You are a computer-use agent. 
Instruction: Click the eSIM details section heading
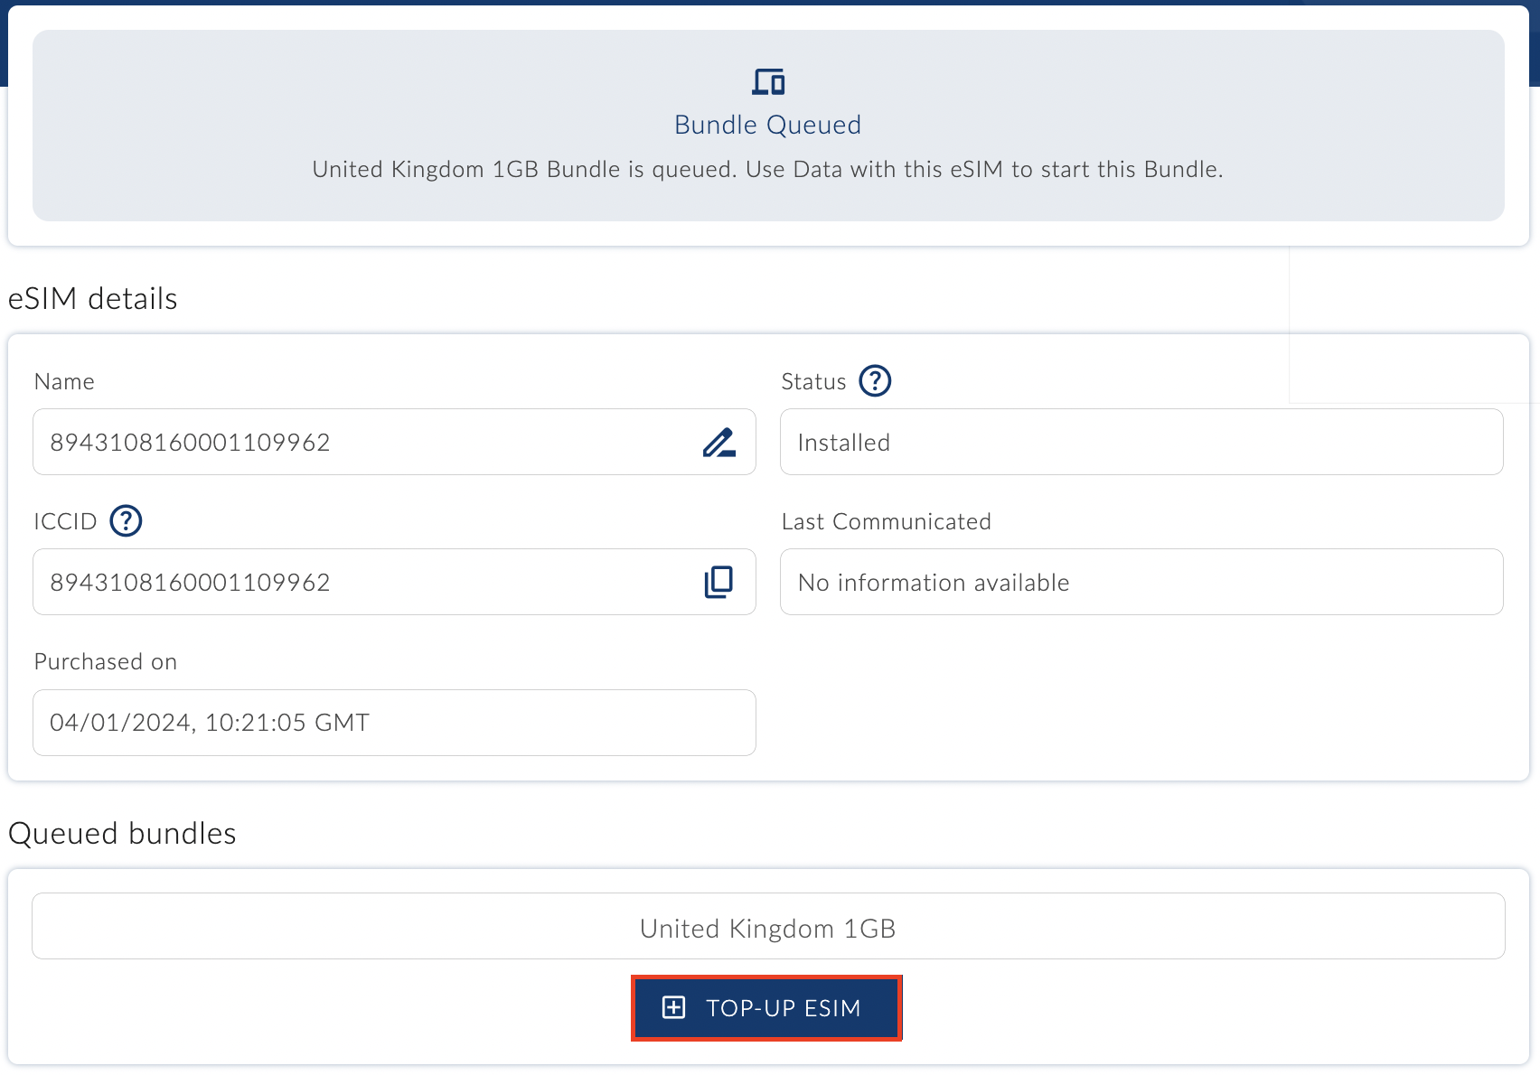pyautogui.click(x=93, y=299)
